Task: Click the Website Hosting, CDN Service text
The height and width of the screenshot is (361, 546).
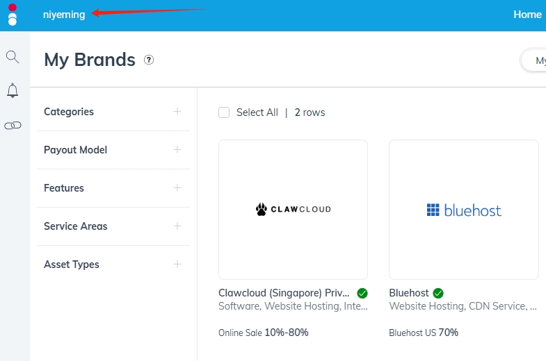Action: pyautogui.click(x=463, y=306)
